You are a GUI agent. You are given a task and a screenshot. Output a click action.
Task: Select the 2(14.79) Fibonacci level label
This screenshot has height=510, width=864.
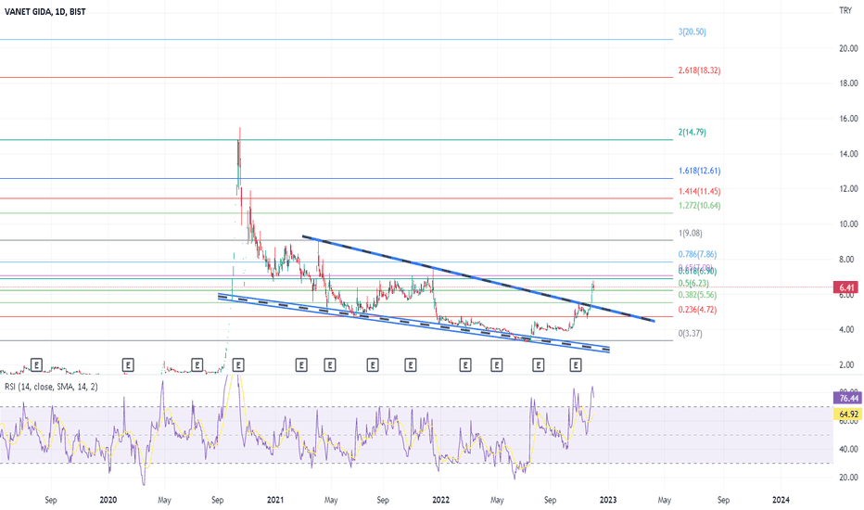[x=692, y=133]
